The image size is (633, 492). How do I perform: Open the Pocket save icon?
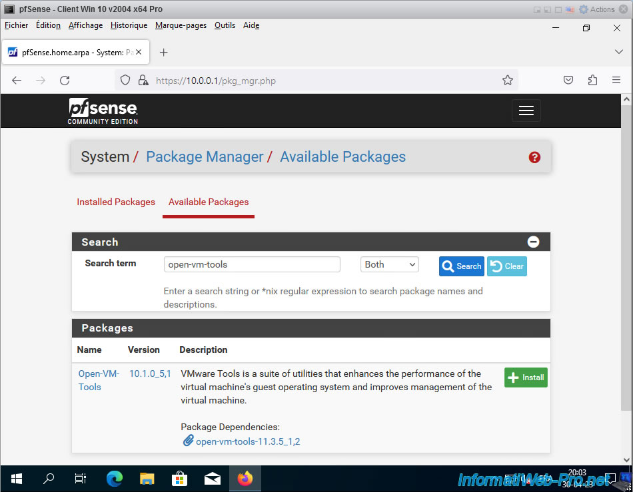pyautogui.click(x=568, y=81)
